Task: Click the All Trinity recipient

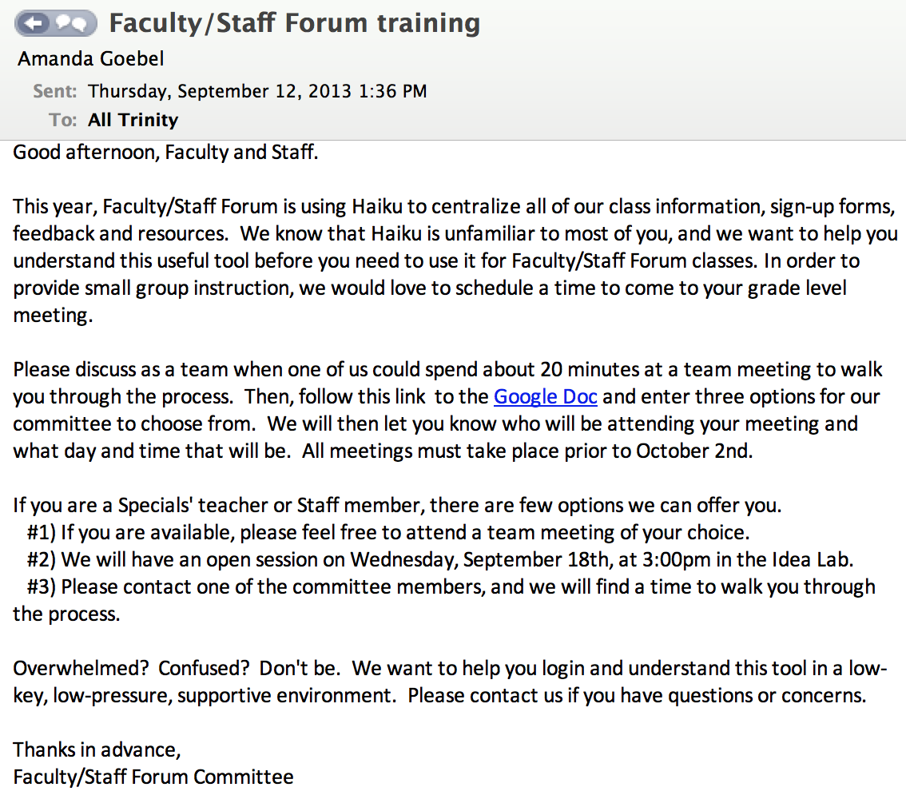Action: (133, 120)
